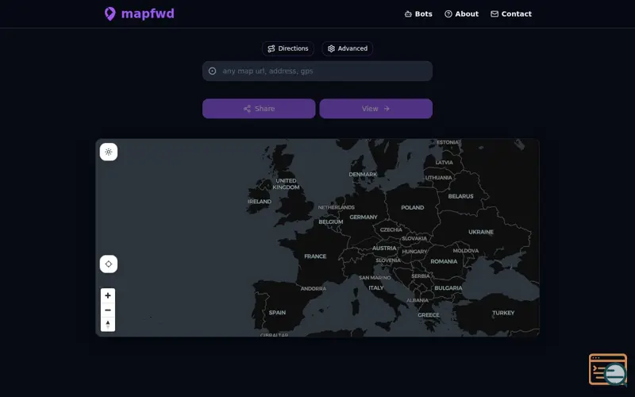This screenshot has width=635, height=397.
Task: Click the Share button
Action: point(259,109)
